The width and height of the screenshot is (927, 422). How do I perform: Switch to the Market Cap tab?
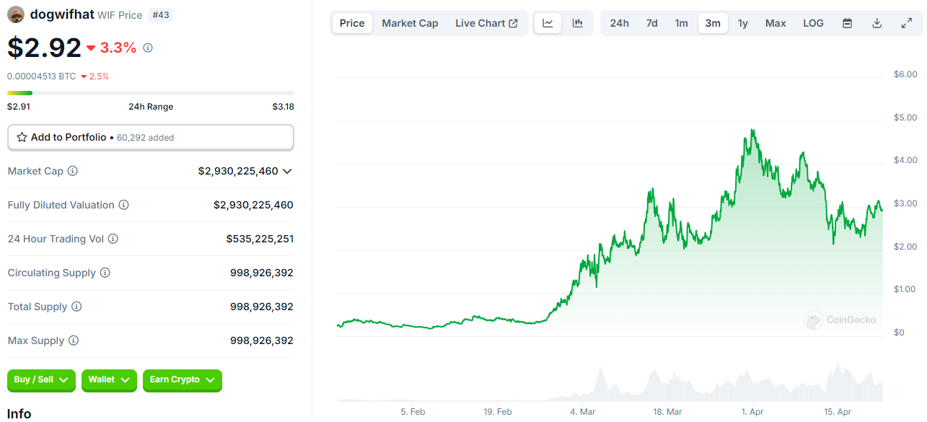tap(410, 23)
